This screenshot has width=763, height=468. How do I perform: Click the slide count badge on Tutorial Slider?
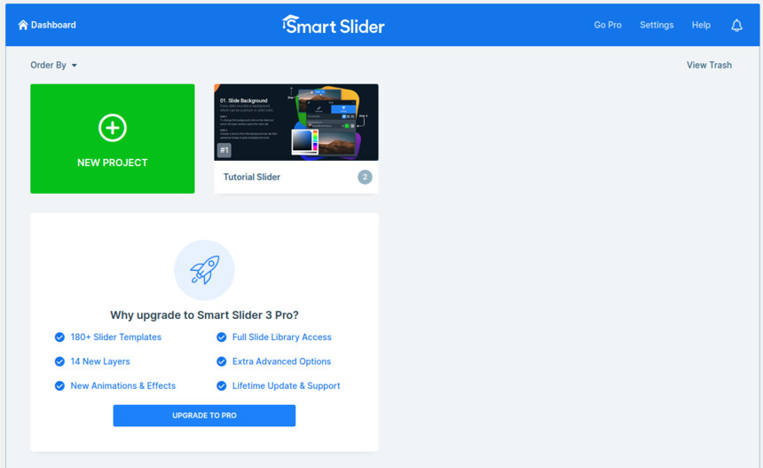[365, 177]
